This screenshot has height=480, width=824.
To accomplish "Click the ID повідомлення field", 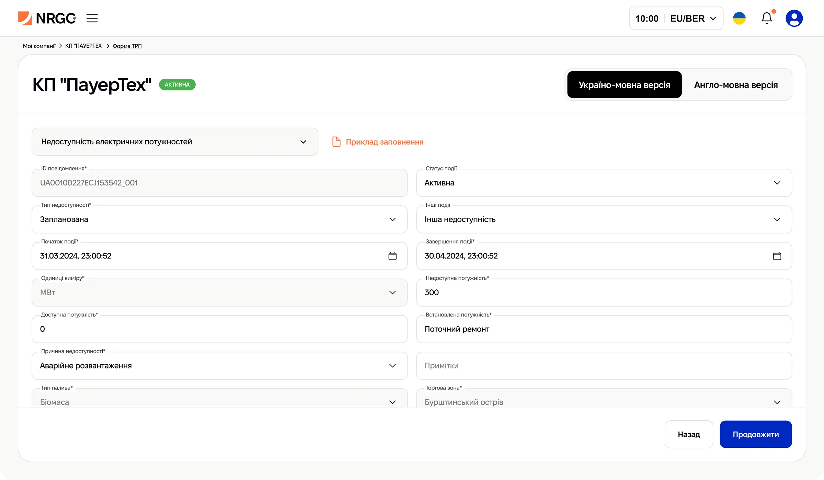I will click(220, 183).
